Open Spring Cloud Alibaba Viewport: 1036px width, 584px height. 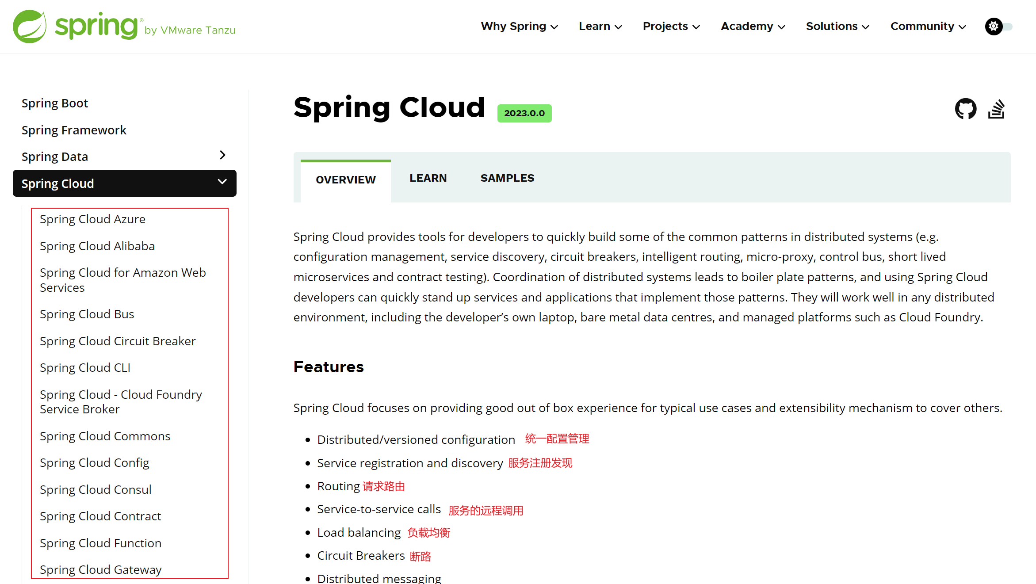pyautogui.click(x=97, y=246)
